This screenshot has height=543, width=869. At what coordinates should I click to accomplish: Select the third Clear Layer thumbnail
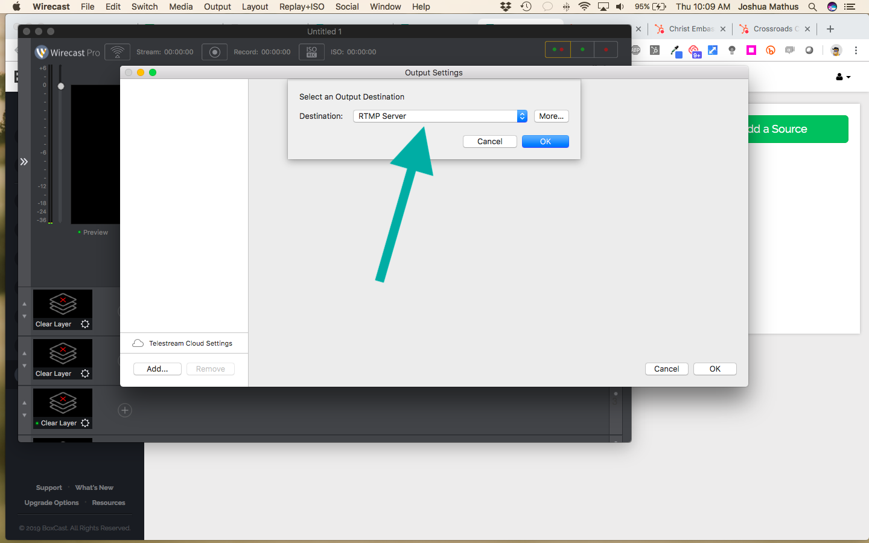[63, 404]
